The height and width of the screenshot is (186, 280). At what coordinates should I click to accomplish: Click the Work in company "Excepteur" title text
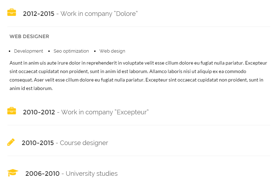point(105,112)
